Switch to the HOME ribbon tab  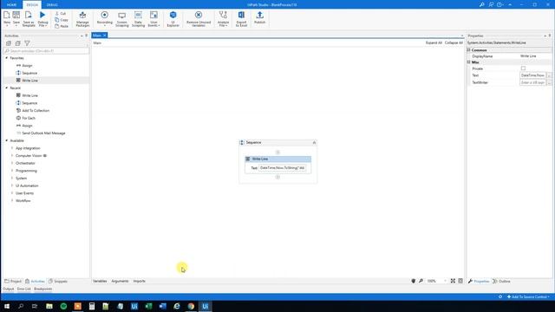[11, 4]
